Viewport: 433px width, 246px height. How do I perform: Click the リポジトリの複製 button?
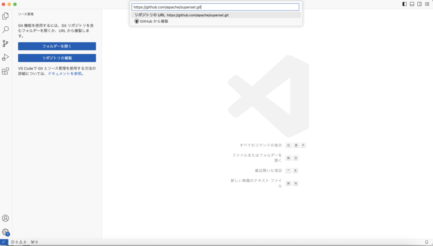(x=57, y=58)
